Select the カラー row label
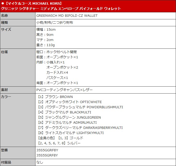The height and width of the screenshot is (166, 176). point(6,97)
